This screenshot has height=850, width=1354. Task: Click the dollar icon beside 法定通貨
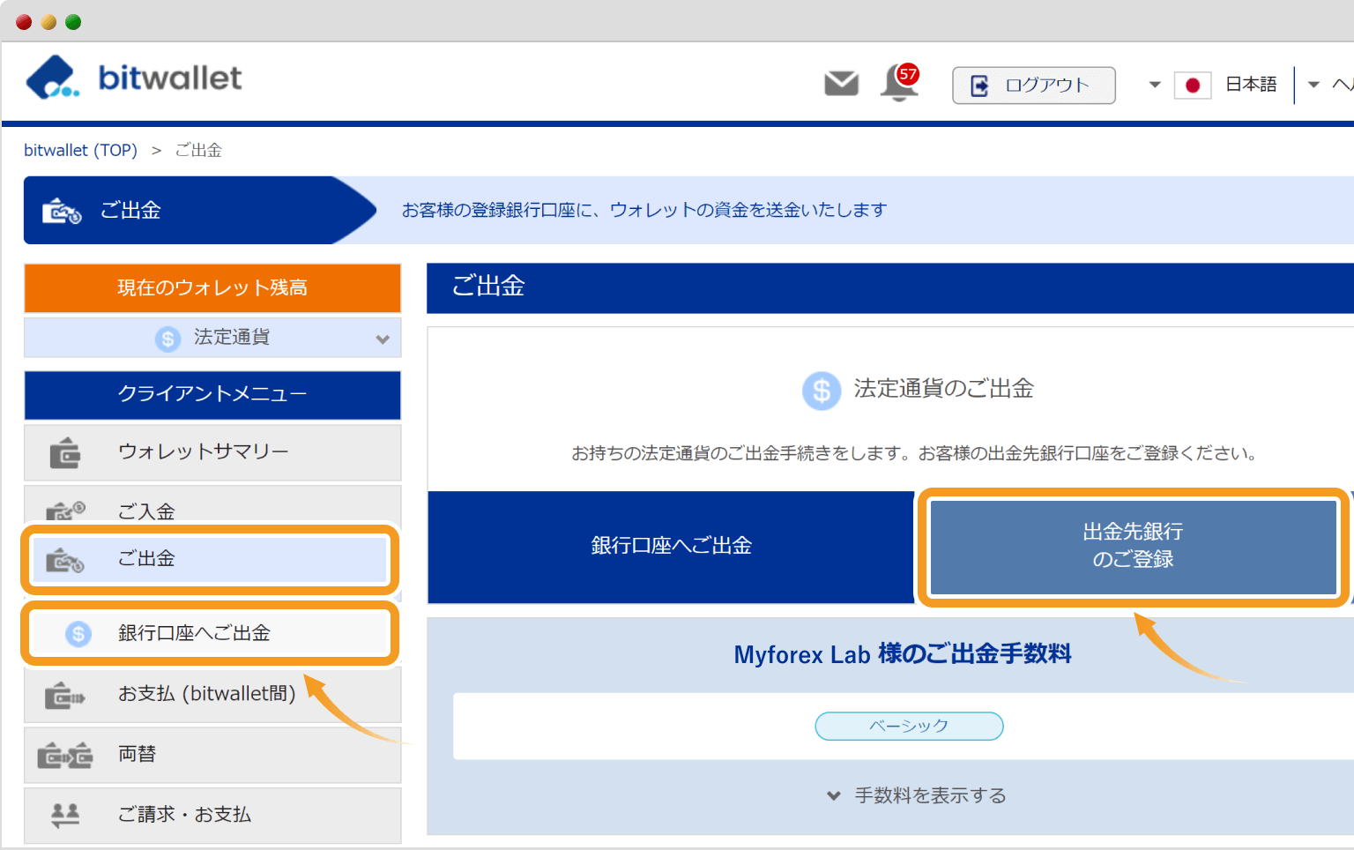pos(167,339)
